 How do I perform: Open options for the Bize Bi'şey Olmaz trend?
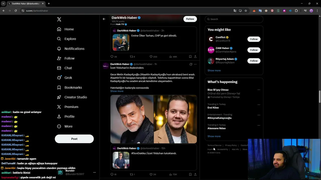[259, 90]
